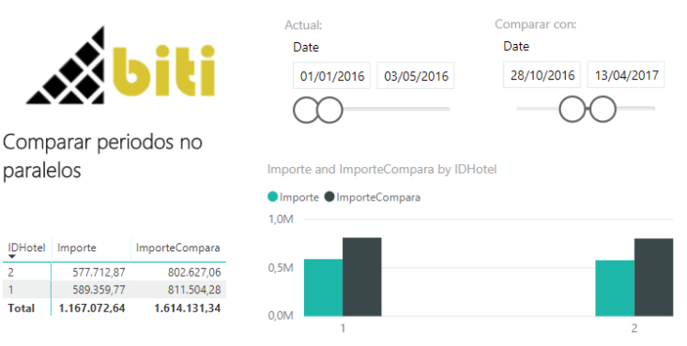
Task: Click the sort arrow under IDHotel header
Action: tap(12, 257)
